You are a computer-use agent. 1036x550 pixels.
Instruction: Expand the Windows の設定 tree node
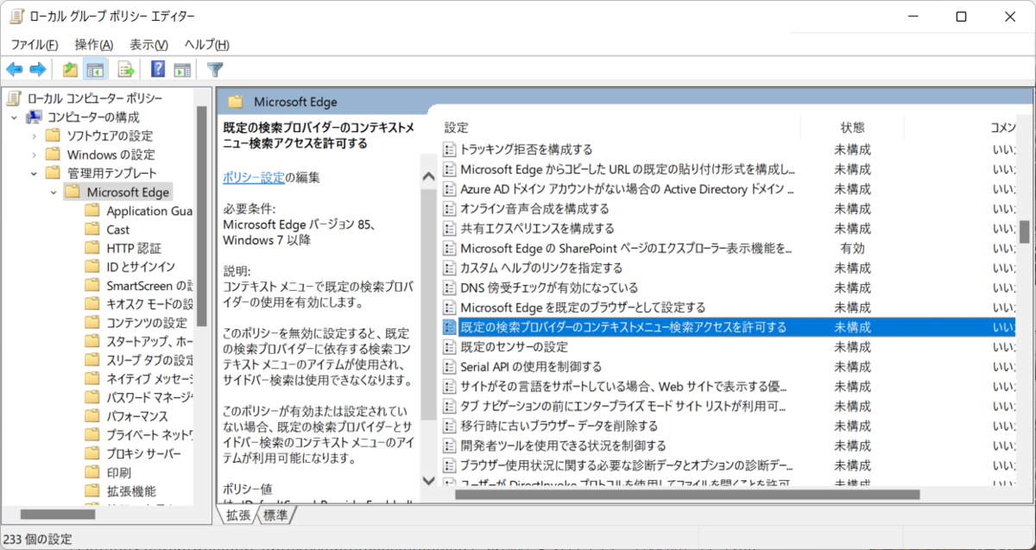(34, 155)
